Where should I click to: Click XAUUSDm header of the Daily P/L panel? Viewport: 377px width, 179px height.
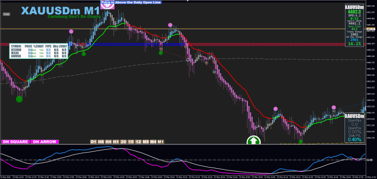[x=355, y=116]
